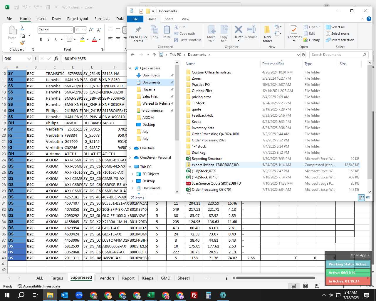
Task: Switch Explorer to large icons view
Action: pyautogui.click(x=368, y=198)
